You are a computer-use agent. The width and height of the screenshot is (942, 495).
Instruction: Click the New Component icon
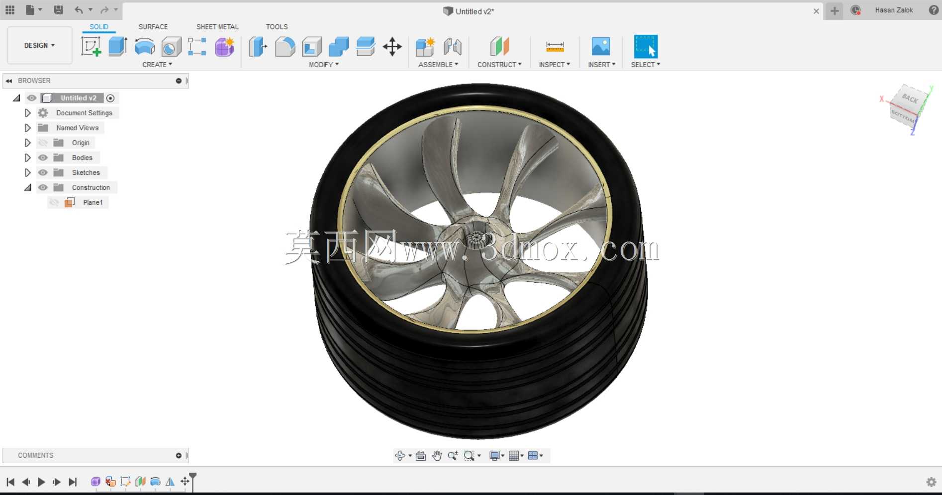pos(425,47)
